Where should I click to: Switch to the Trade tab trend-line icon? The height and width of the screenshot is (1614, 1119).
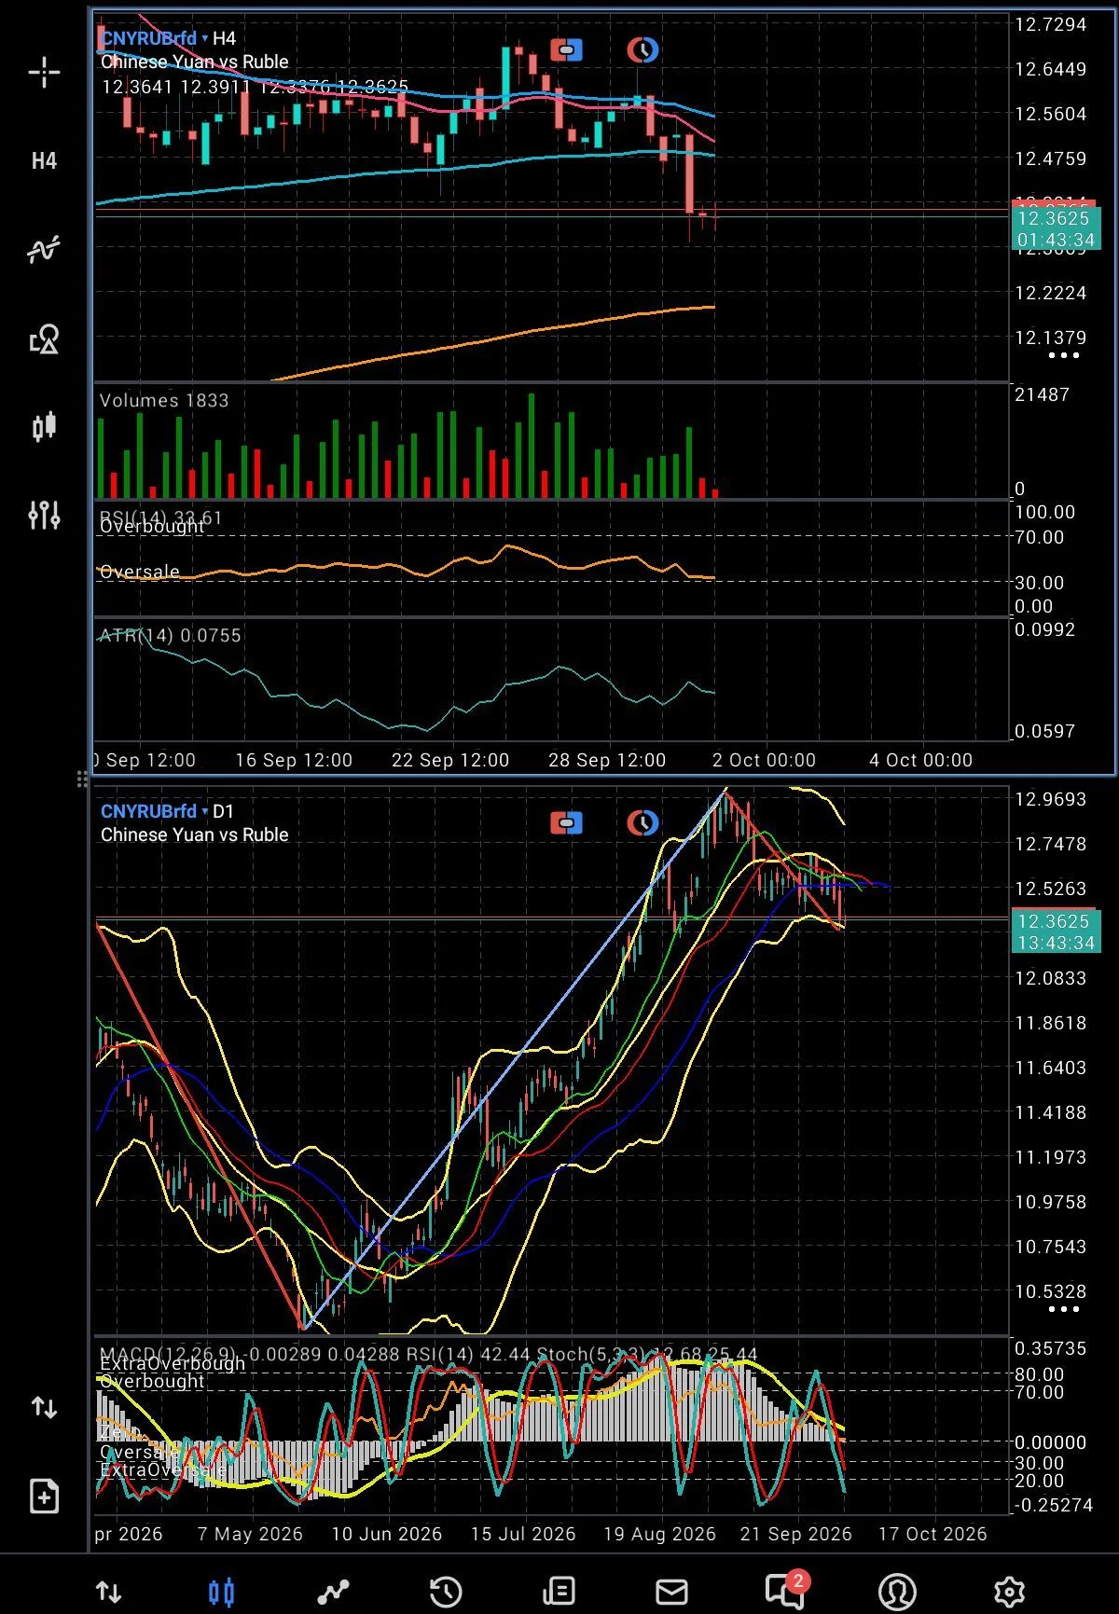333,1592
